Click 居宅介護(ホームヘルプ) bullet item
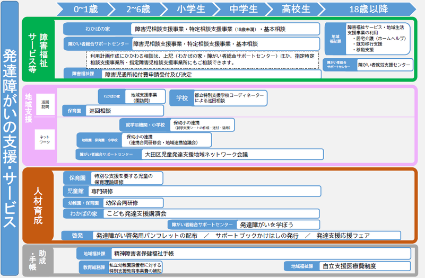The image size is (425, 278). point(379,39)
